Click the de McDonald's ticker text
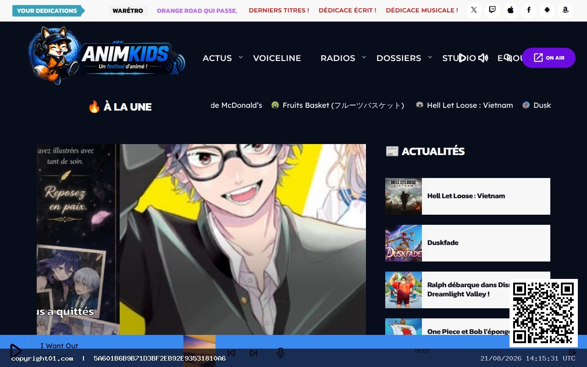This screenshot has height=367, width=587. click(237, 105)
